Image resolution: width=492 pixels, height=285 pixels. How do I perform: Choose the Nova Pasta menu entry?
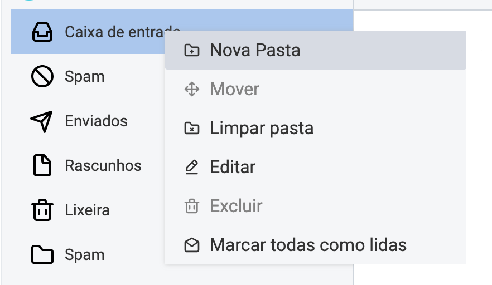coord(255,51)
